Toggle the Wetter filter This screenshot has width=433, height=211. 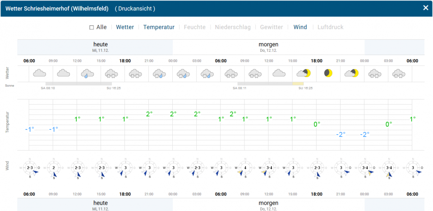tap(125, 27)
